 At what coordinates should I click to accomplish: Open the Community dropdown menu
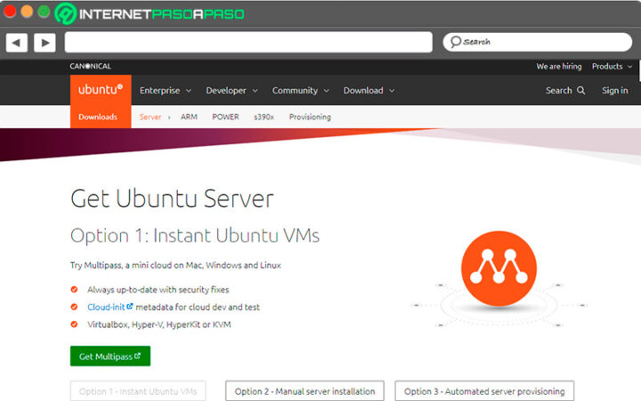(x=300, y=90)
